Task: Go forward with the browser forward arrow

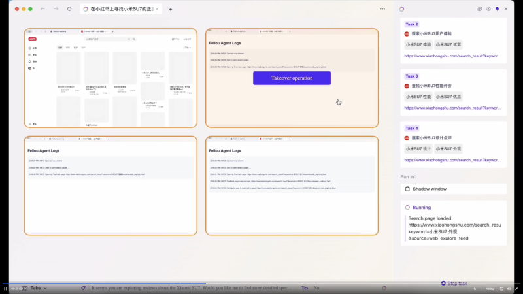Action: coord(56,9)
